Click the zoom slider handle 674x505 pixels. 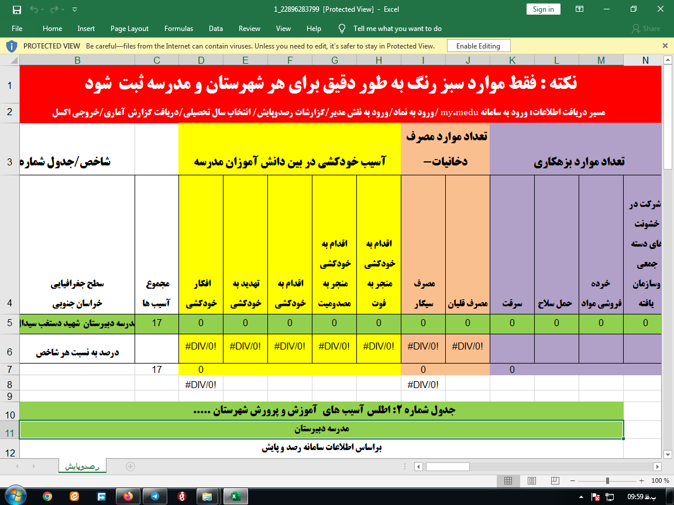click(x=608, y=480)
